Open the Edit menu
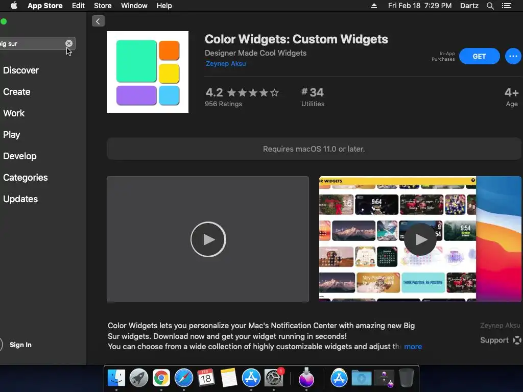The width and height of the screenshot is (523, 392). [78, 6]
